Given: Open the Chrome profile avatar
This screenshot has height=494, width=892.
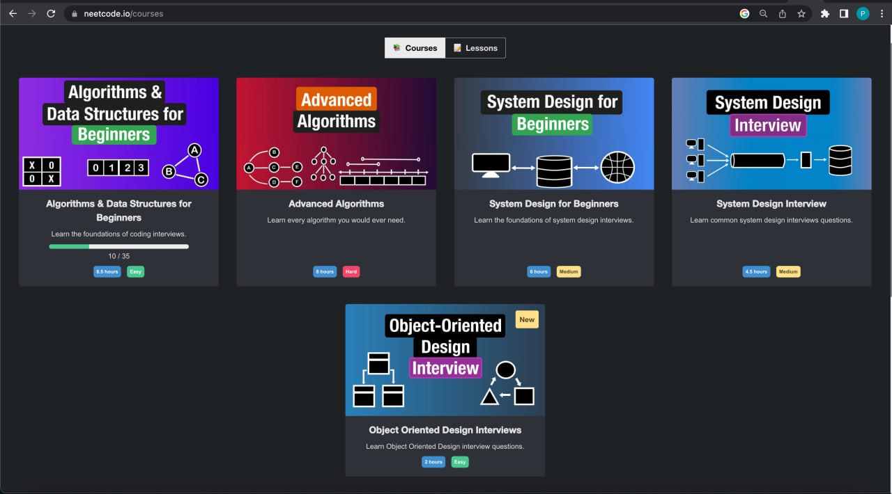Looking at the screenshot, I should tap(863, 13).
